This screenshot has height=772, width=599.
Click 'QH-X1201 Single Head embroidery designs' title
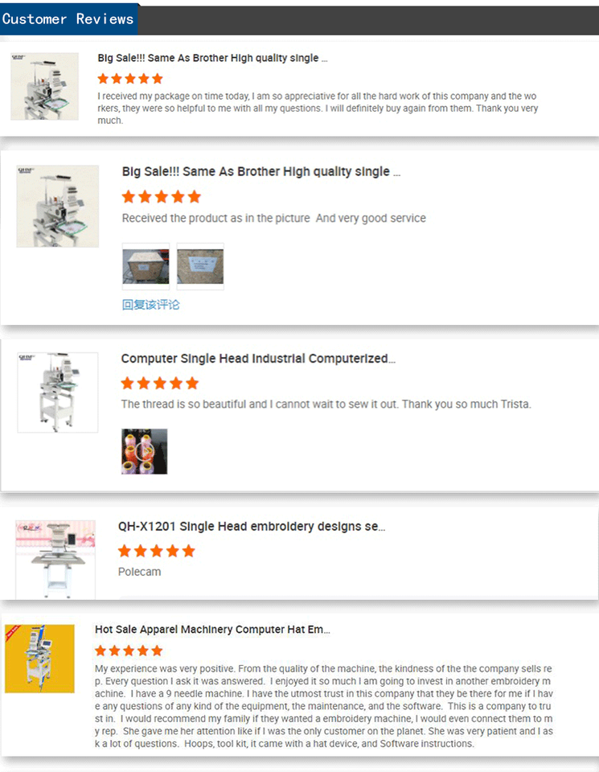[x=252, y=526]
